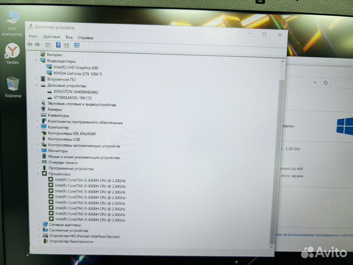Click the Forward arrow in Device Manager toolbar

37,44
